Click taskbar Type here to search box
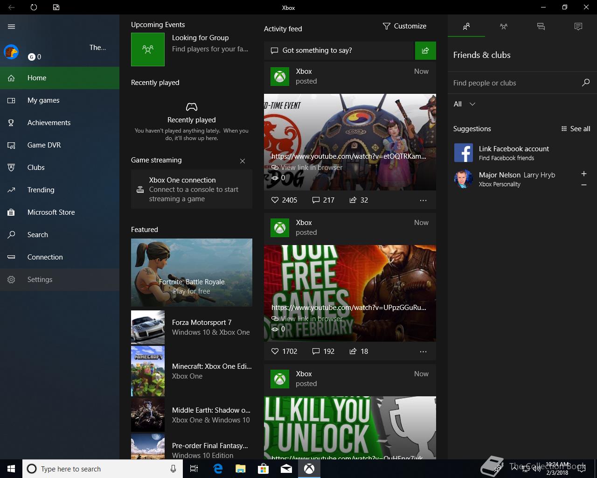597x478 pixels. pyautogui.click(x=102, y=469)
